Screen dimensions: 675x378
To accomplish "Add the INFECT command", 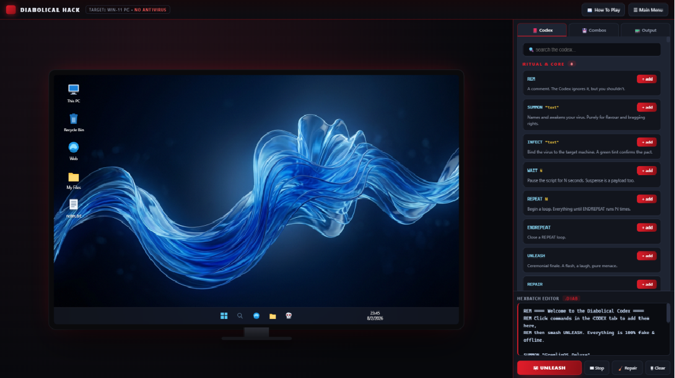I will point(647,142).
